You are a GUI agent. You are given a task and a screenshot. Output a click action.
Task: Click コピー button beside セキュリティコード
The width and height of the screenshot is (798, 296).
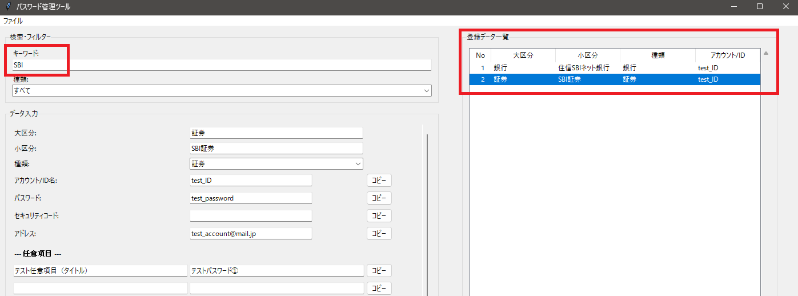(379, 216)
